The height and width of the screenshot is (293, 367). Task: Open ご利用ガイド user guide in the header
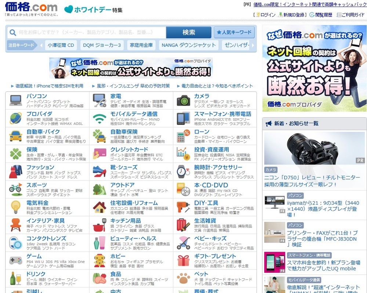(x=351, y=15)
